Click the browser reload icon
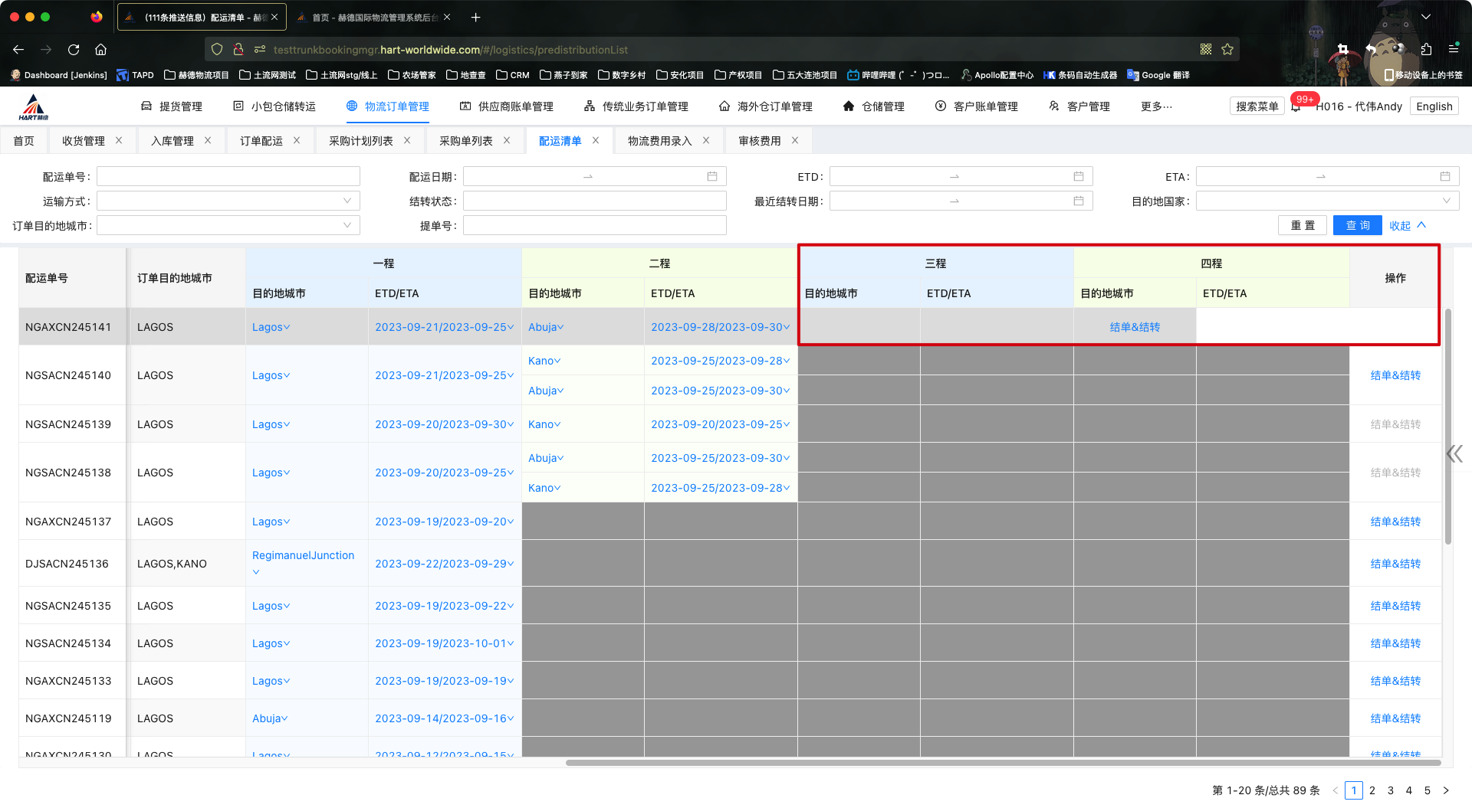1472x808 pixels. [74, 50]
